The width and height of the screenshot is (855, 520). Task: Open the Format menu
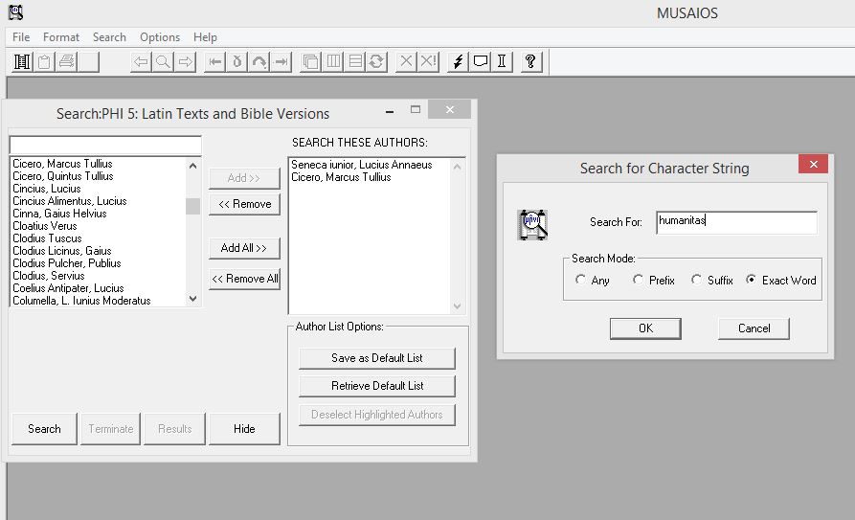(x=61, y=37)
